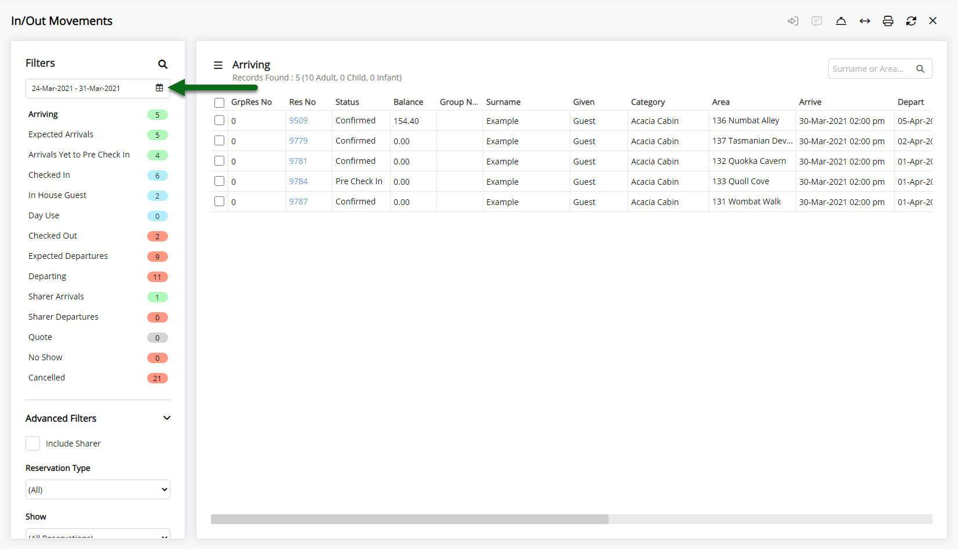Sort by the Area column header
The image size is (958, 549).
(721, 102)
